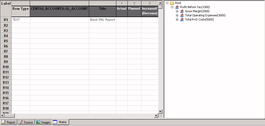This screenshot has height=126, width=265.
Task: Click the Gross Margin node icon
Action: (182, 11)
